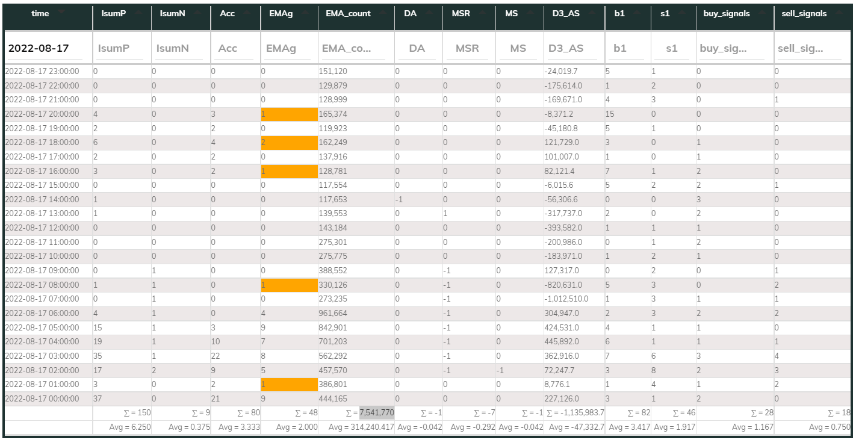Toggle the sort arrow on time column
This screenshot has width=856, height=440.
click(x=63, y=13)
